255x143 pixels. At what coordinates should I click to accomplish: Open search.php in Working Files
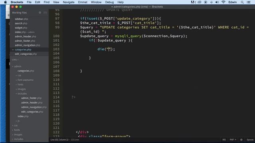tap(21, 23)
